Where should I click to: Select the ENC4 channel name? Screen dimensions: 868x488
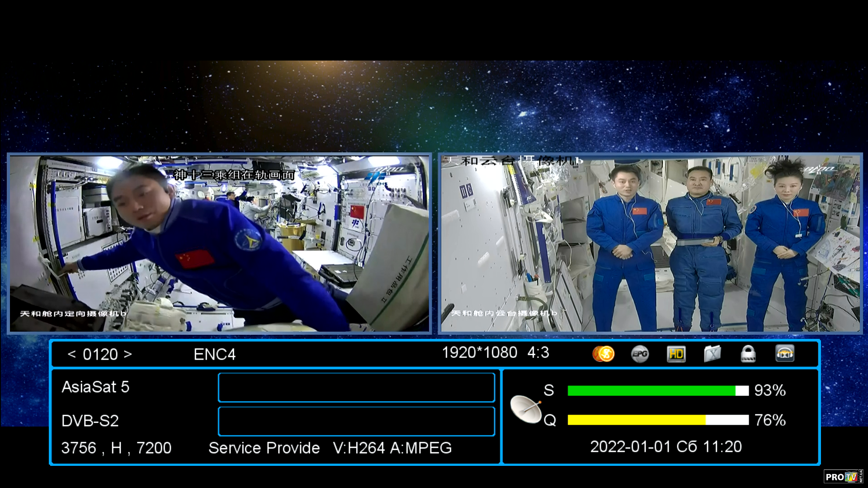pos(214,354)
